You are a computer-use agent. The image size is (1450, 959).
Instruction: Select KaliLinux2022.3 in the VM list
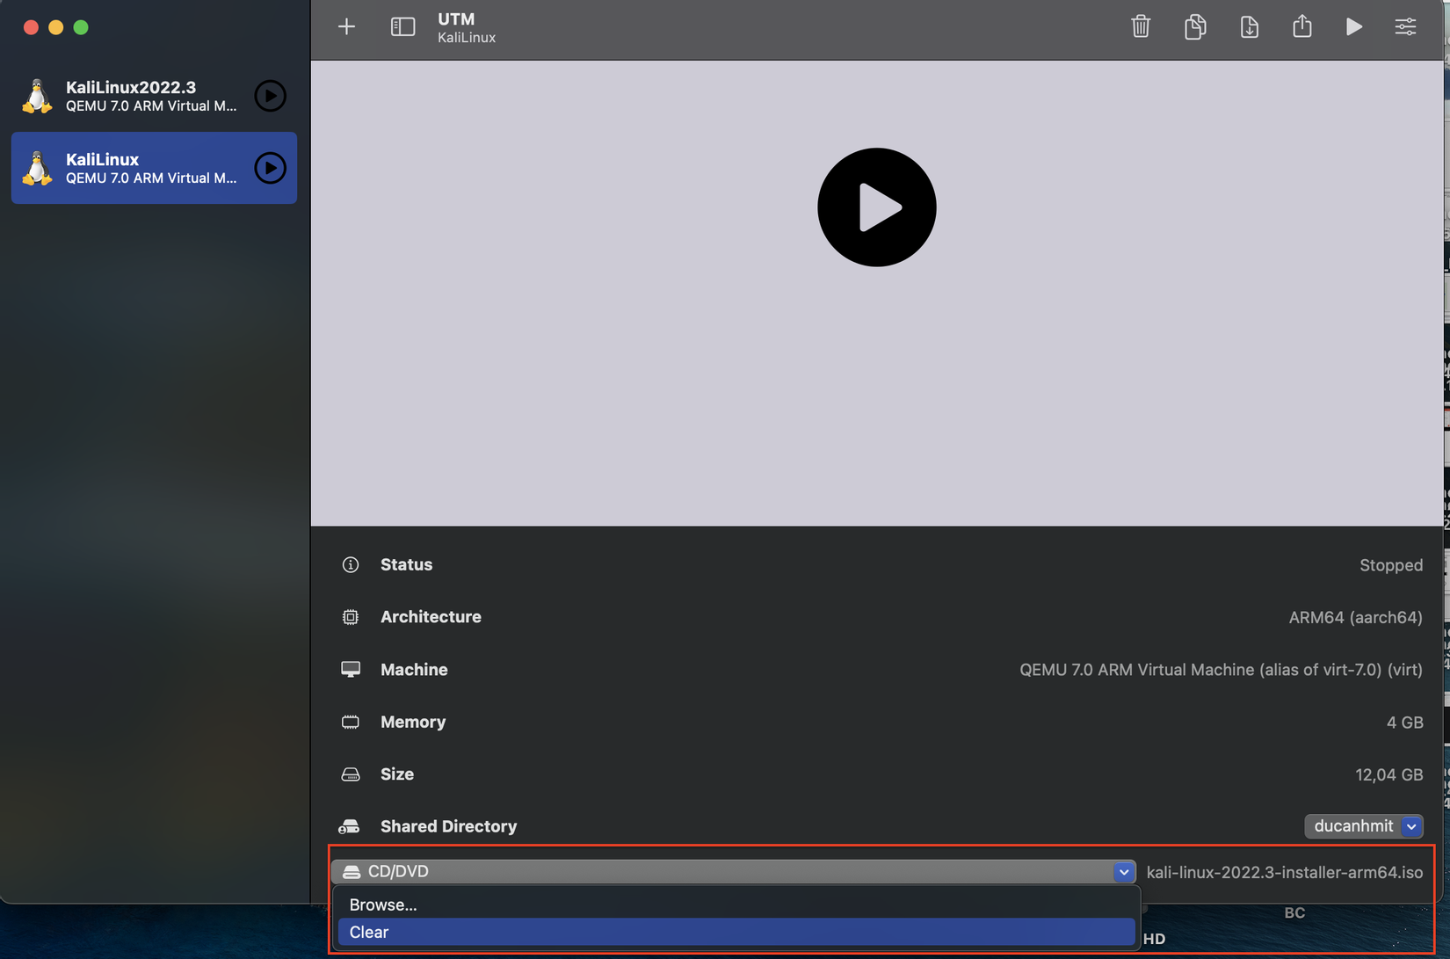(132, 96)
